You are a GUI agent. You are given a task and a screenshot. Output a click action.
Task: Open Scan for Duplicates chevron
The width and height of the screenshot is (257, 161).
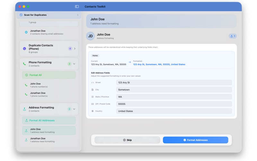[78, 15]
